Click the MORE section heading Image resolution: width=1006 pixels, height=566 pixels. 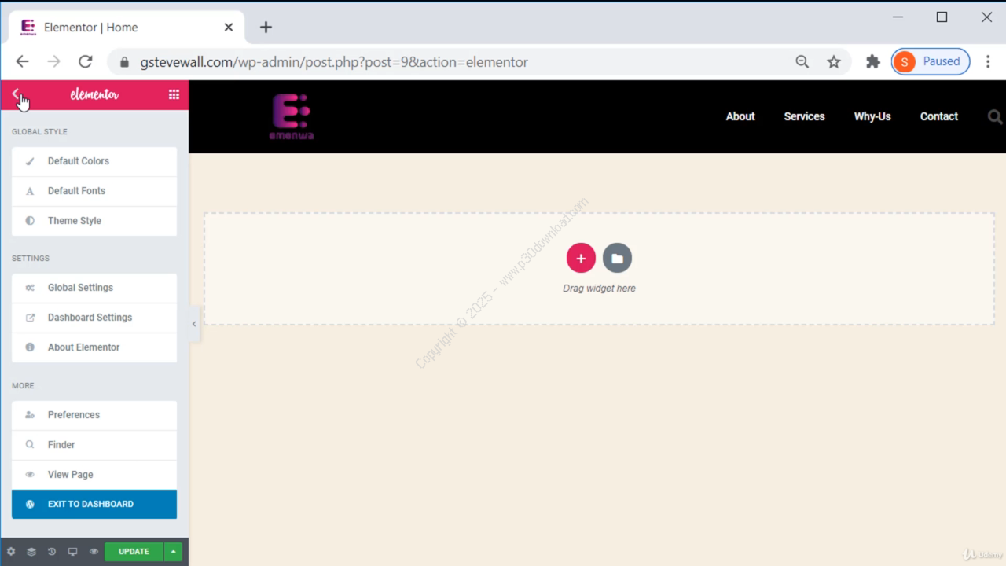[x=23, y=386]
